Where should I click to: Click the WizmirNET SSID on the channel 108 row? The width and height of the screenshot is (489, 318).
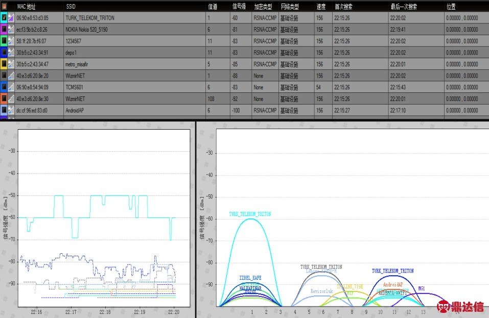75,99
